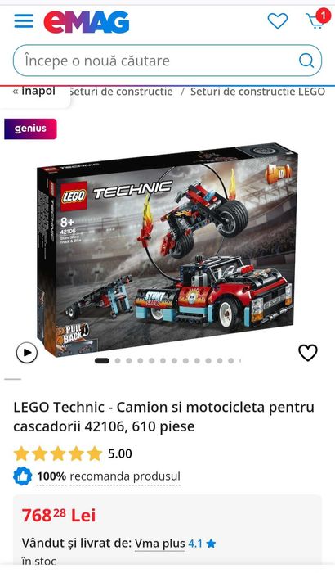The image size is (335, 573).
Task: Open 'Seturi de constructie LEGO' breadcrumb
Action: coord(257,92)
